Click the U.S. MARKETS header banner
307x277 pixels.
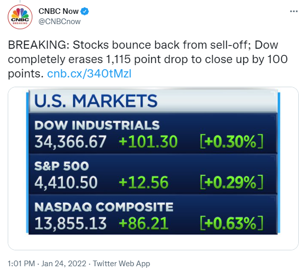click(x=153, y=101)
